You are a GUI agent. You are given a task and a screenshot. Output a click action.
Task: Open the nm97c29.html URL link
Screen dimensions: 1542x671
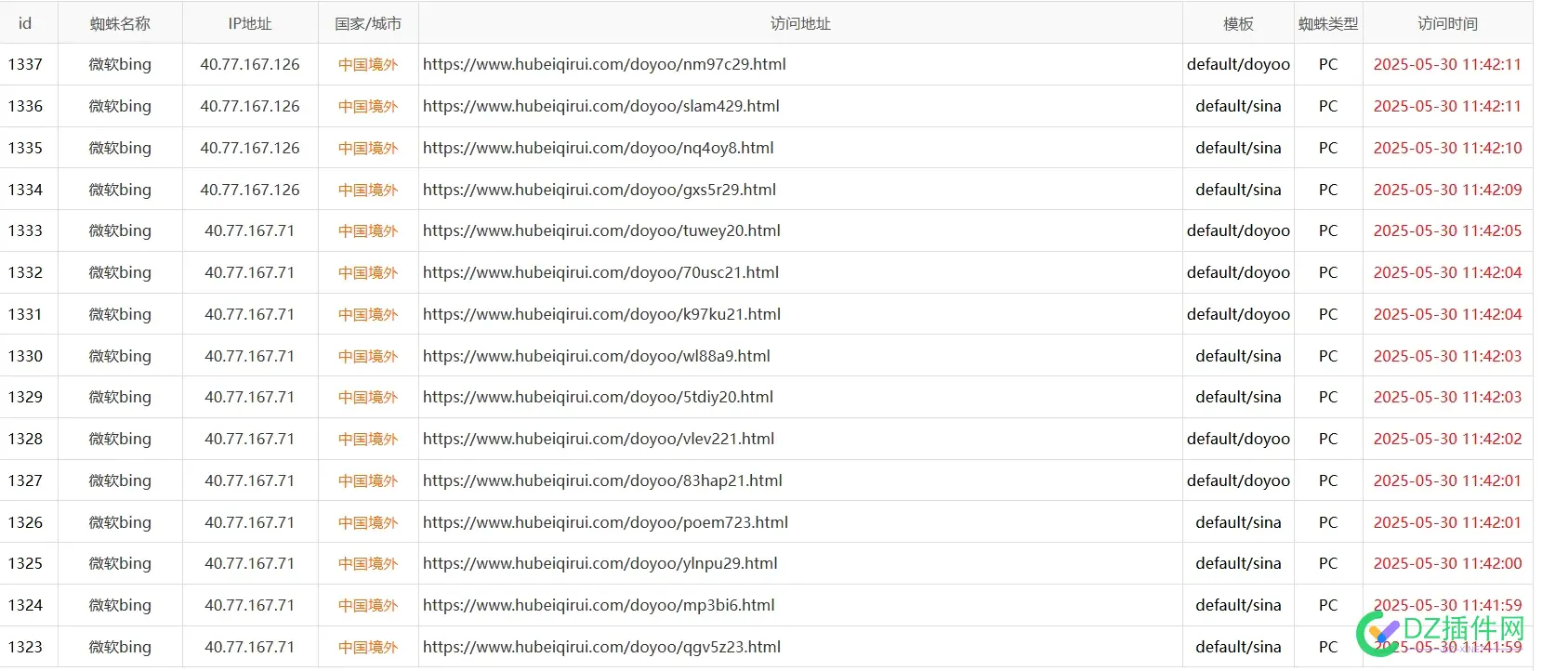(x=604, y=64)
